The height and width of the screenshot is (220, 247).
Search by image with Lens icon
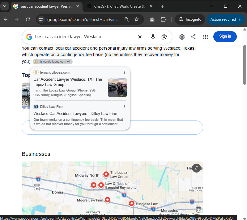[x=164, y=37]
